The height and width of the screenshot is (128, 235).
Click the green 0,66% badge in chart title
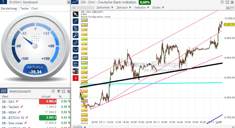[145, 2]
